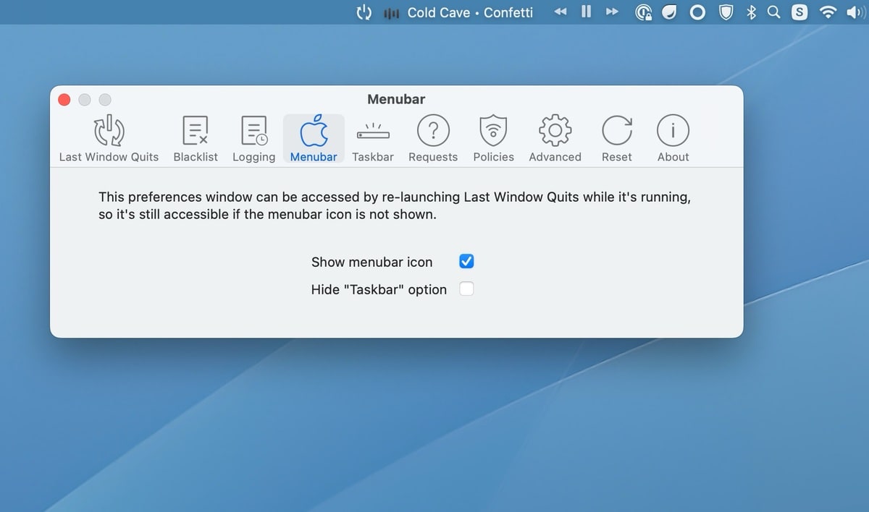Click the volume icon in menu bar
This screenshot has width=869, height=512.
coord(855,12)
